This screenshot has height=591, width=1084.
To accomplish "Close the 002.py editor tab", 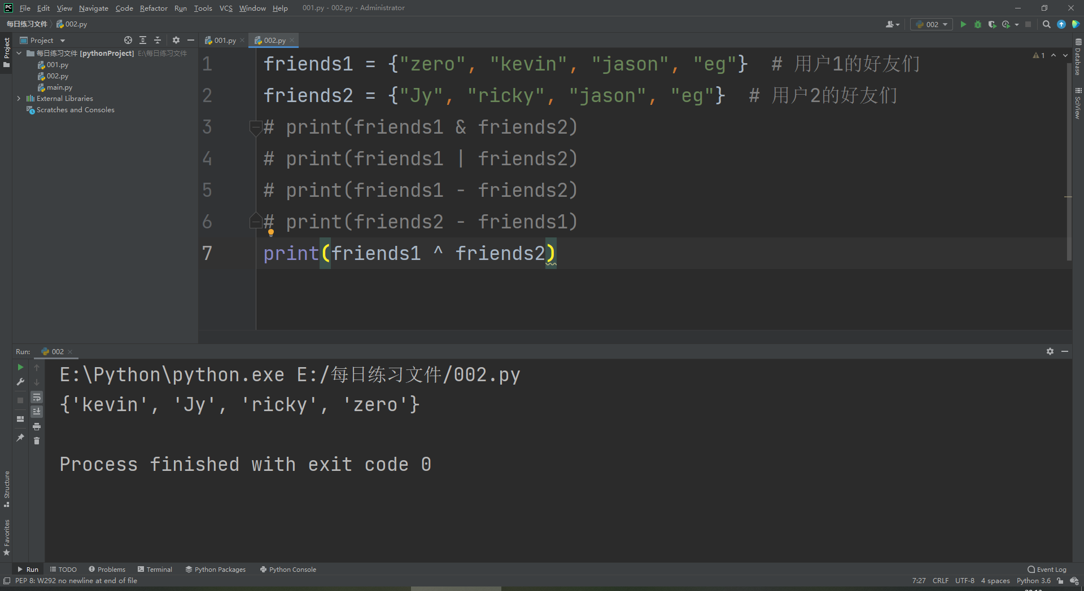I will [292, 40].
